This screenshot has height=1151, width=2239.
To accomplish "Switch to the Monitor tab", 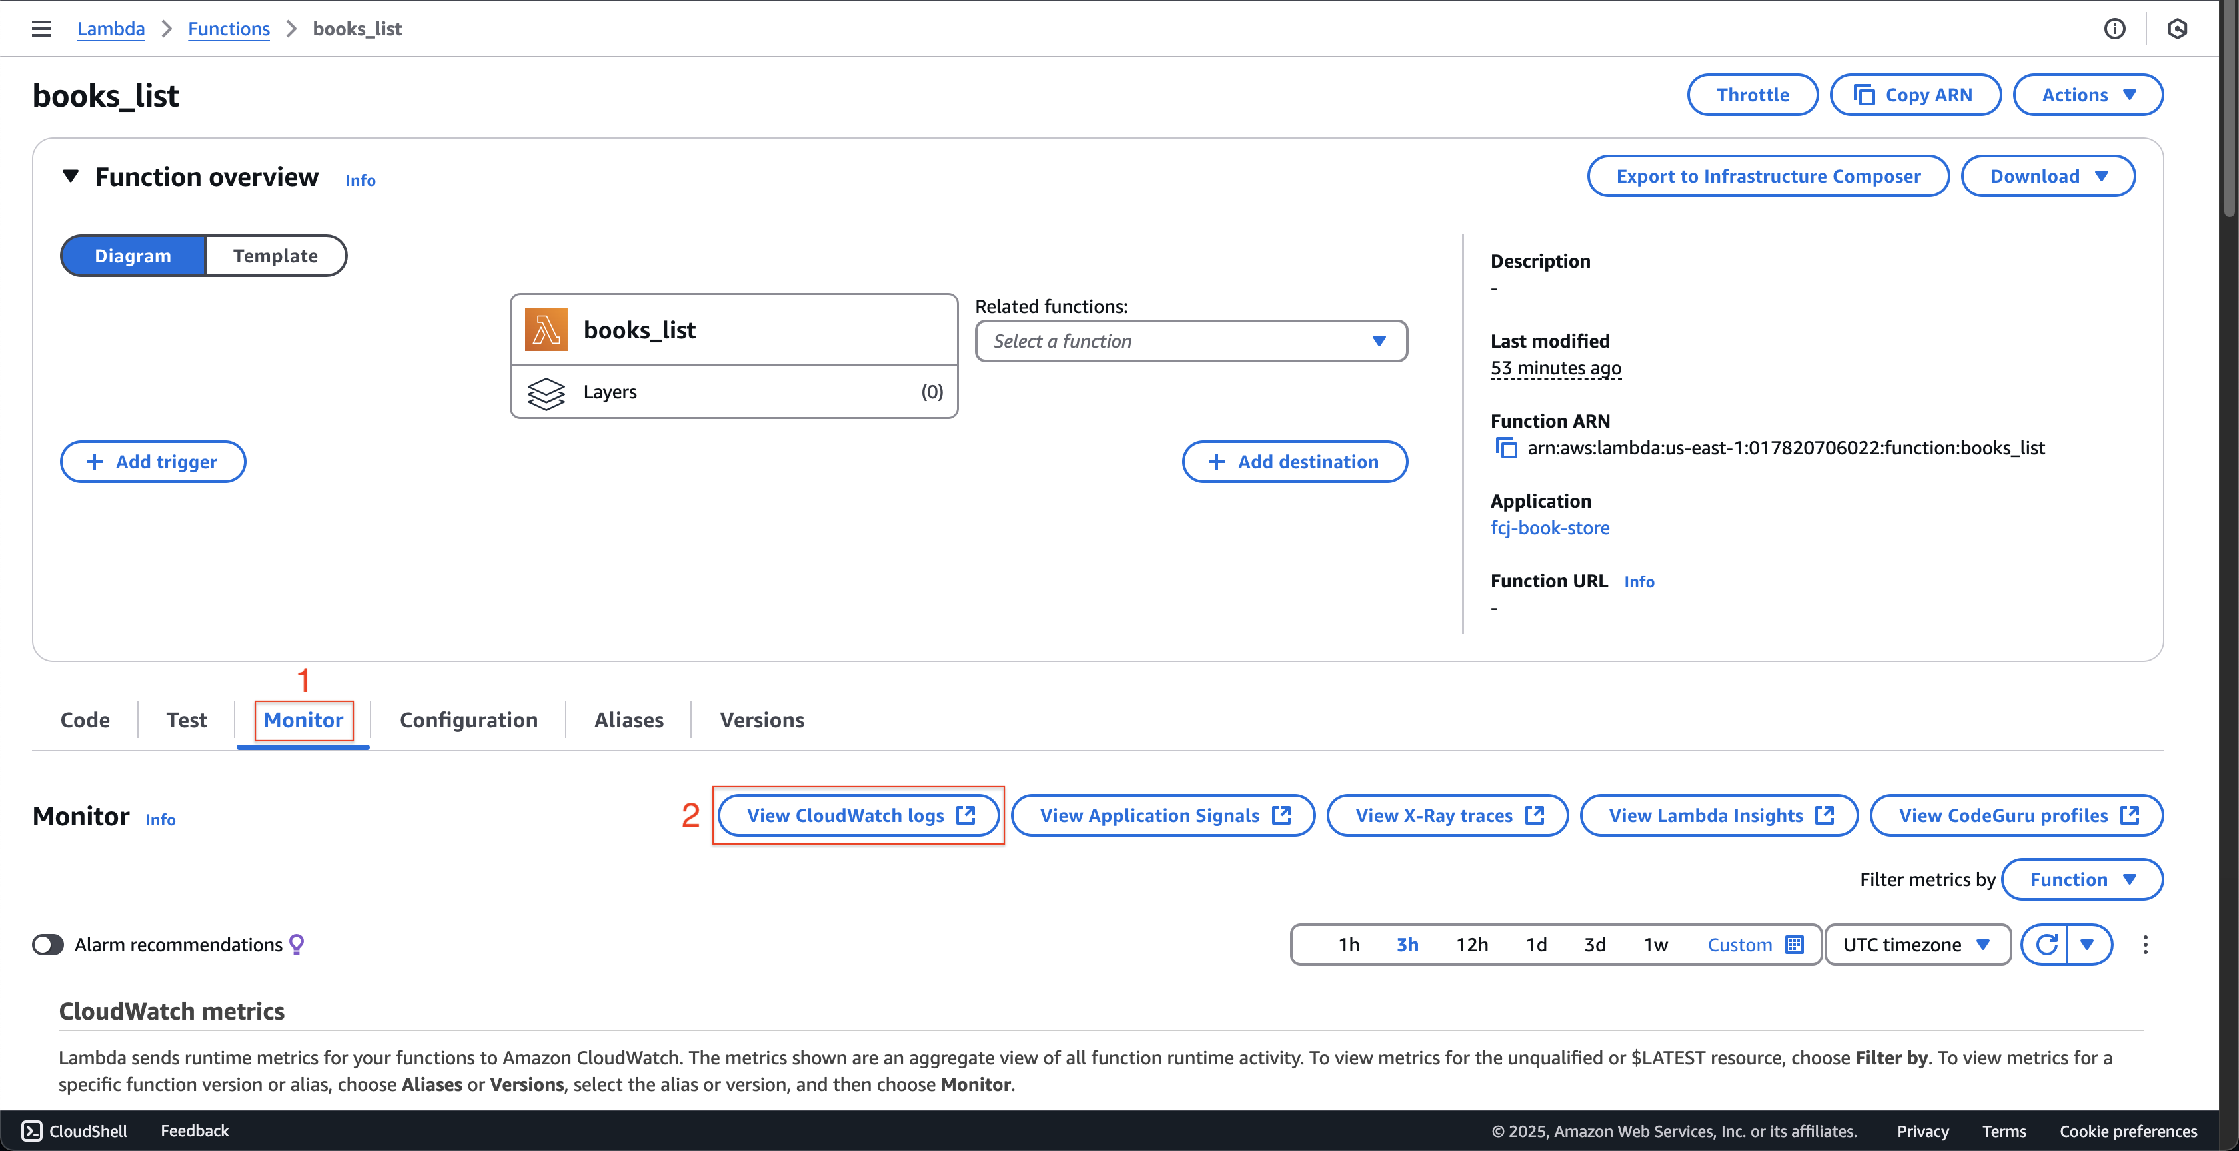I will [x=303, y=720].
